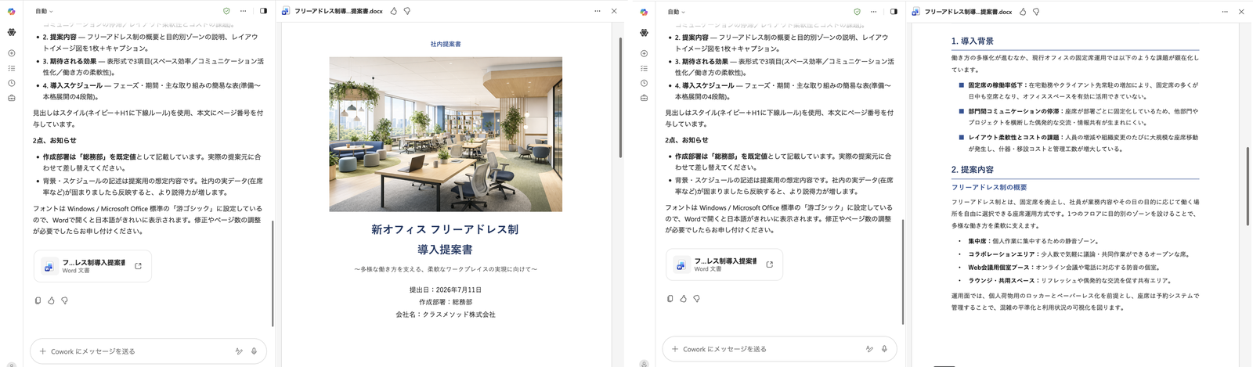Thumbs up the chat response in left window
The width and height of the screenshot is (1253, 367).
pyautogui.click(x=51, y=300)
